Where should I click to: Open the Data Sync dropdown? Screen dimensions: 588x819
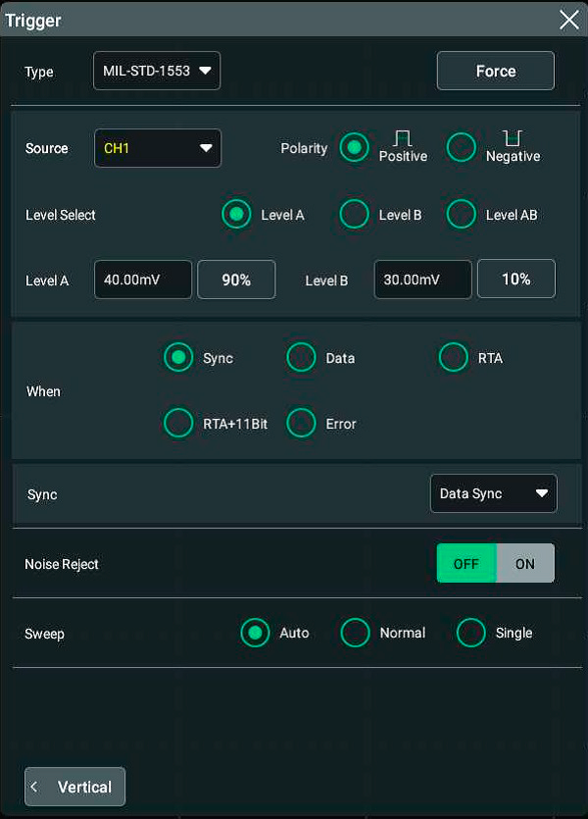493,493
